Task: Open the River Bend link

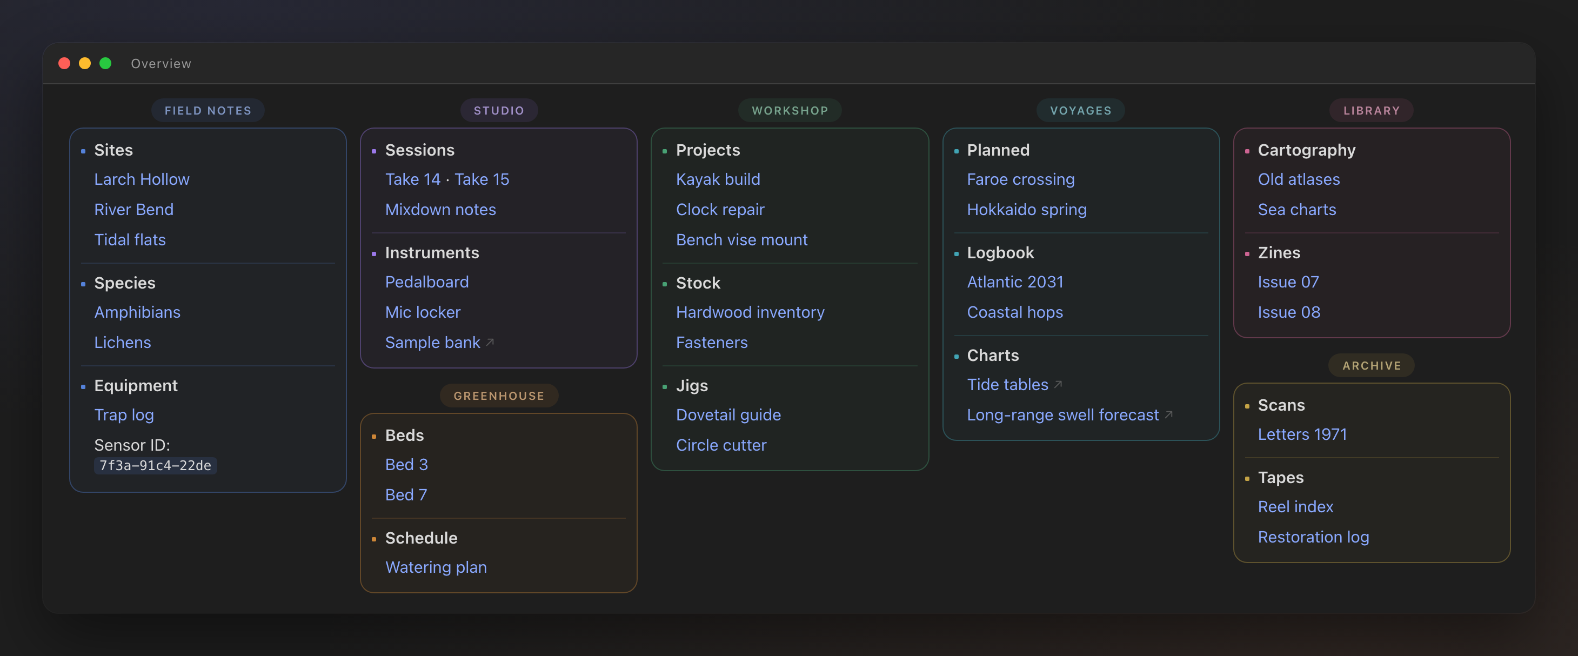Action: (x=133, y=210)
